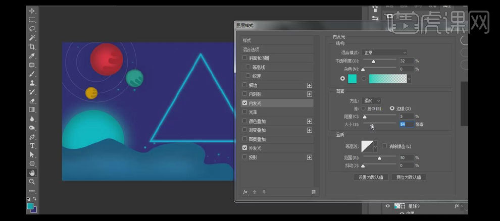Click the delete effect trash icon
Screen dimensions: 500x221
tap(314, 192)
